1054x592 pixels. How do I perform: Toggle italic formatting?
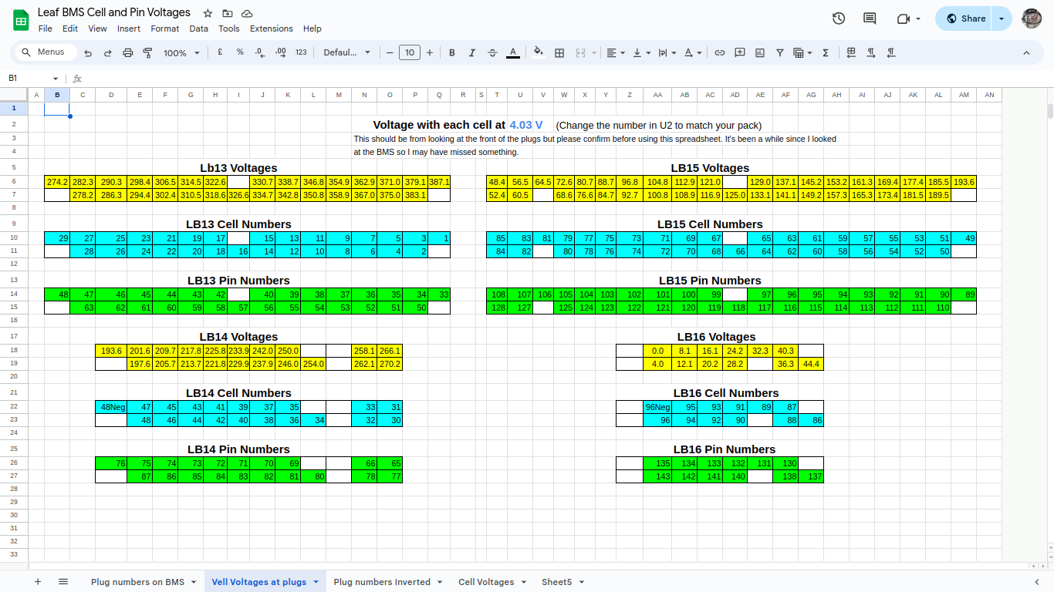(x=472, y=52)
